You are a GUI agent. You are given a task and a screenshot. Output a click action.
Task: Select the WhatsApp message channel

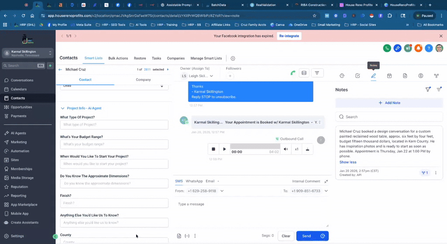[x=194, y=181]
